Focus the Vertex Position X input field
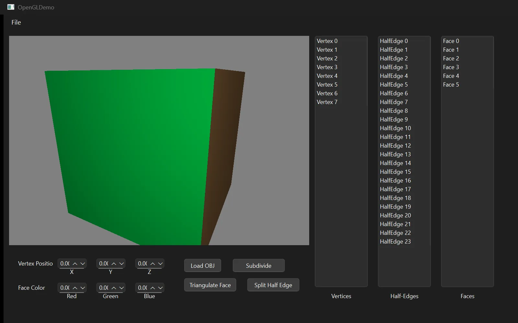 click(x=65, y=264)
